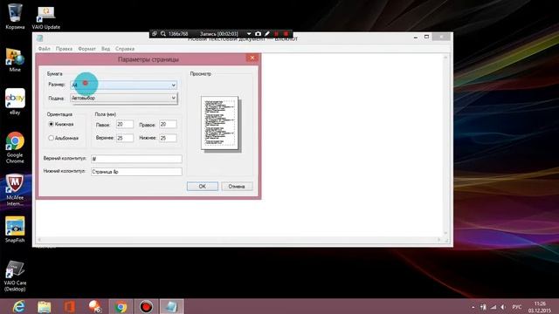Open the Mine desktop shortcut
Image resolution: width=559 pixels, height=314 pixels.
(x=15, y=60)
